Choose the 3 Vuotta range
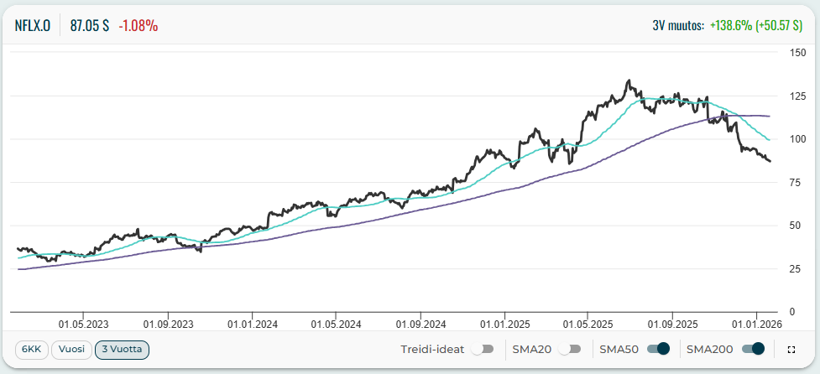Image resolution: width=820 pixels, height=374 pixels. point(123,349)
